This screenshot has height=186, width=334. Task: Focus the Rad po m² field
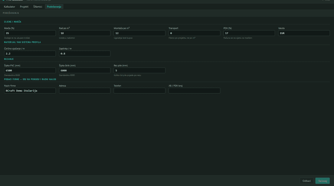pos(85,33)
